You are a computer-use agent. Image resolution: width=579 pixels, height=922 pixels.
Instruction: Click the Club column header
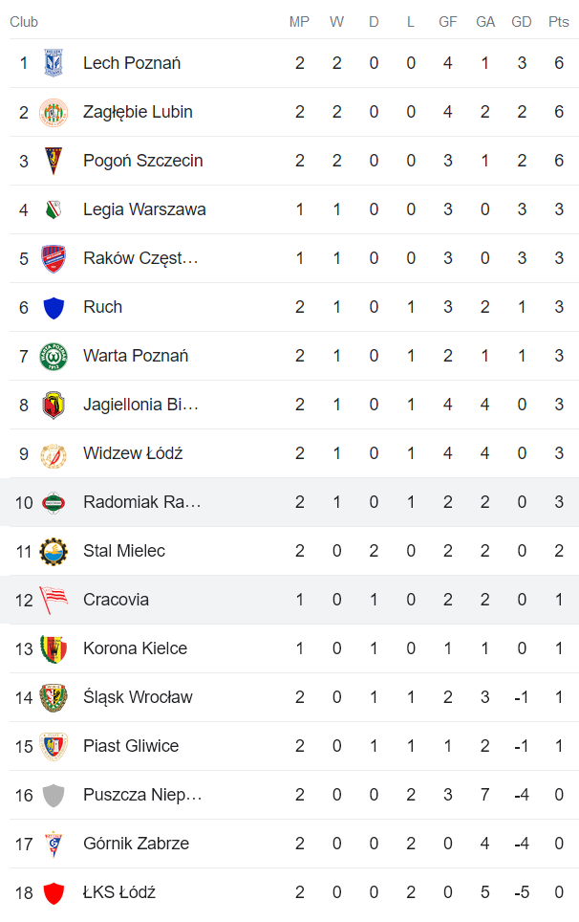[x=24, y=21]
